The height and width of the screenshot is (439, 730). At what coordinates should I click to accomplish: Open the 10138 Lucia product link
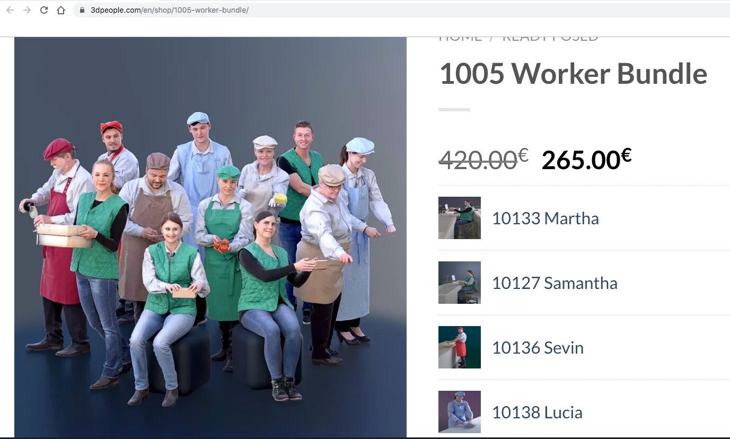coord(537,412)
